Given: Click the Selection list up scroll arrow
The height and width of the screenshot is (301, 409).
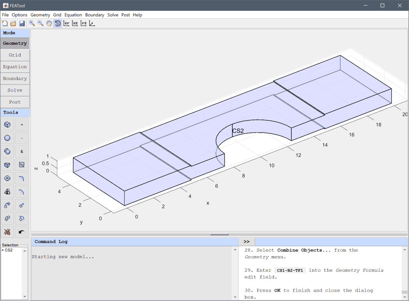Looking at the screenshot, I should click(x=25, y=250).
